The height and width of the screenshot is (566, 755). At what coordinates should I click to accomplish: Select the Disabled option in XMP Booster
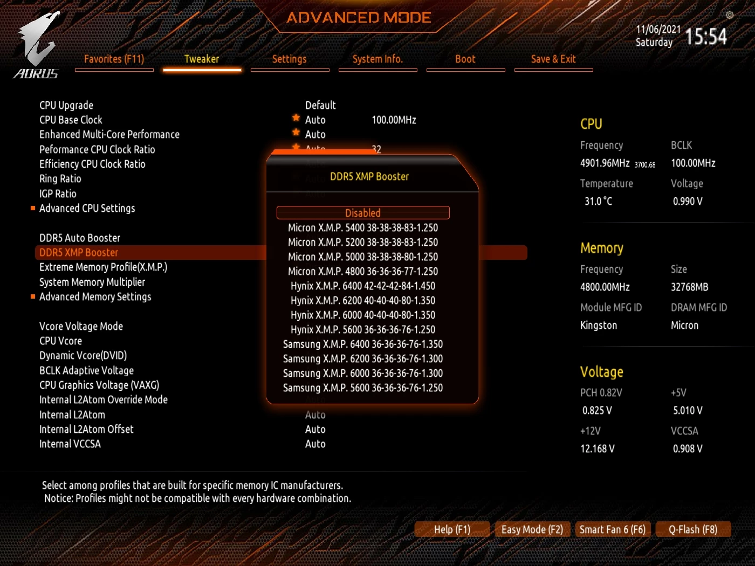(x=363, y=213)
